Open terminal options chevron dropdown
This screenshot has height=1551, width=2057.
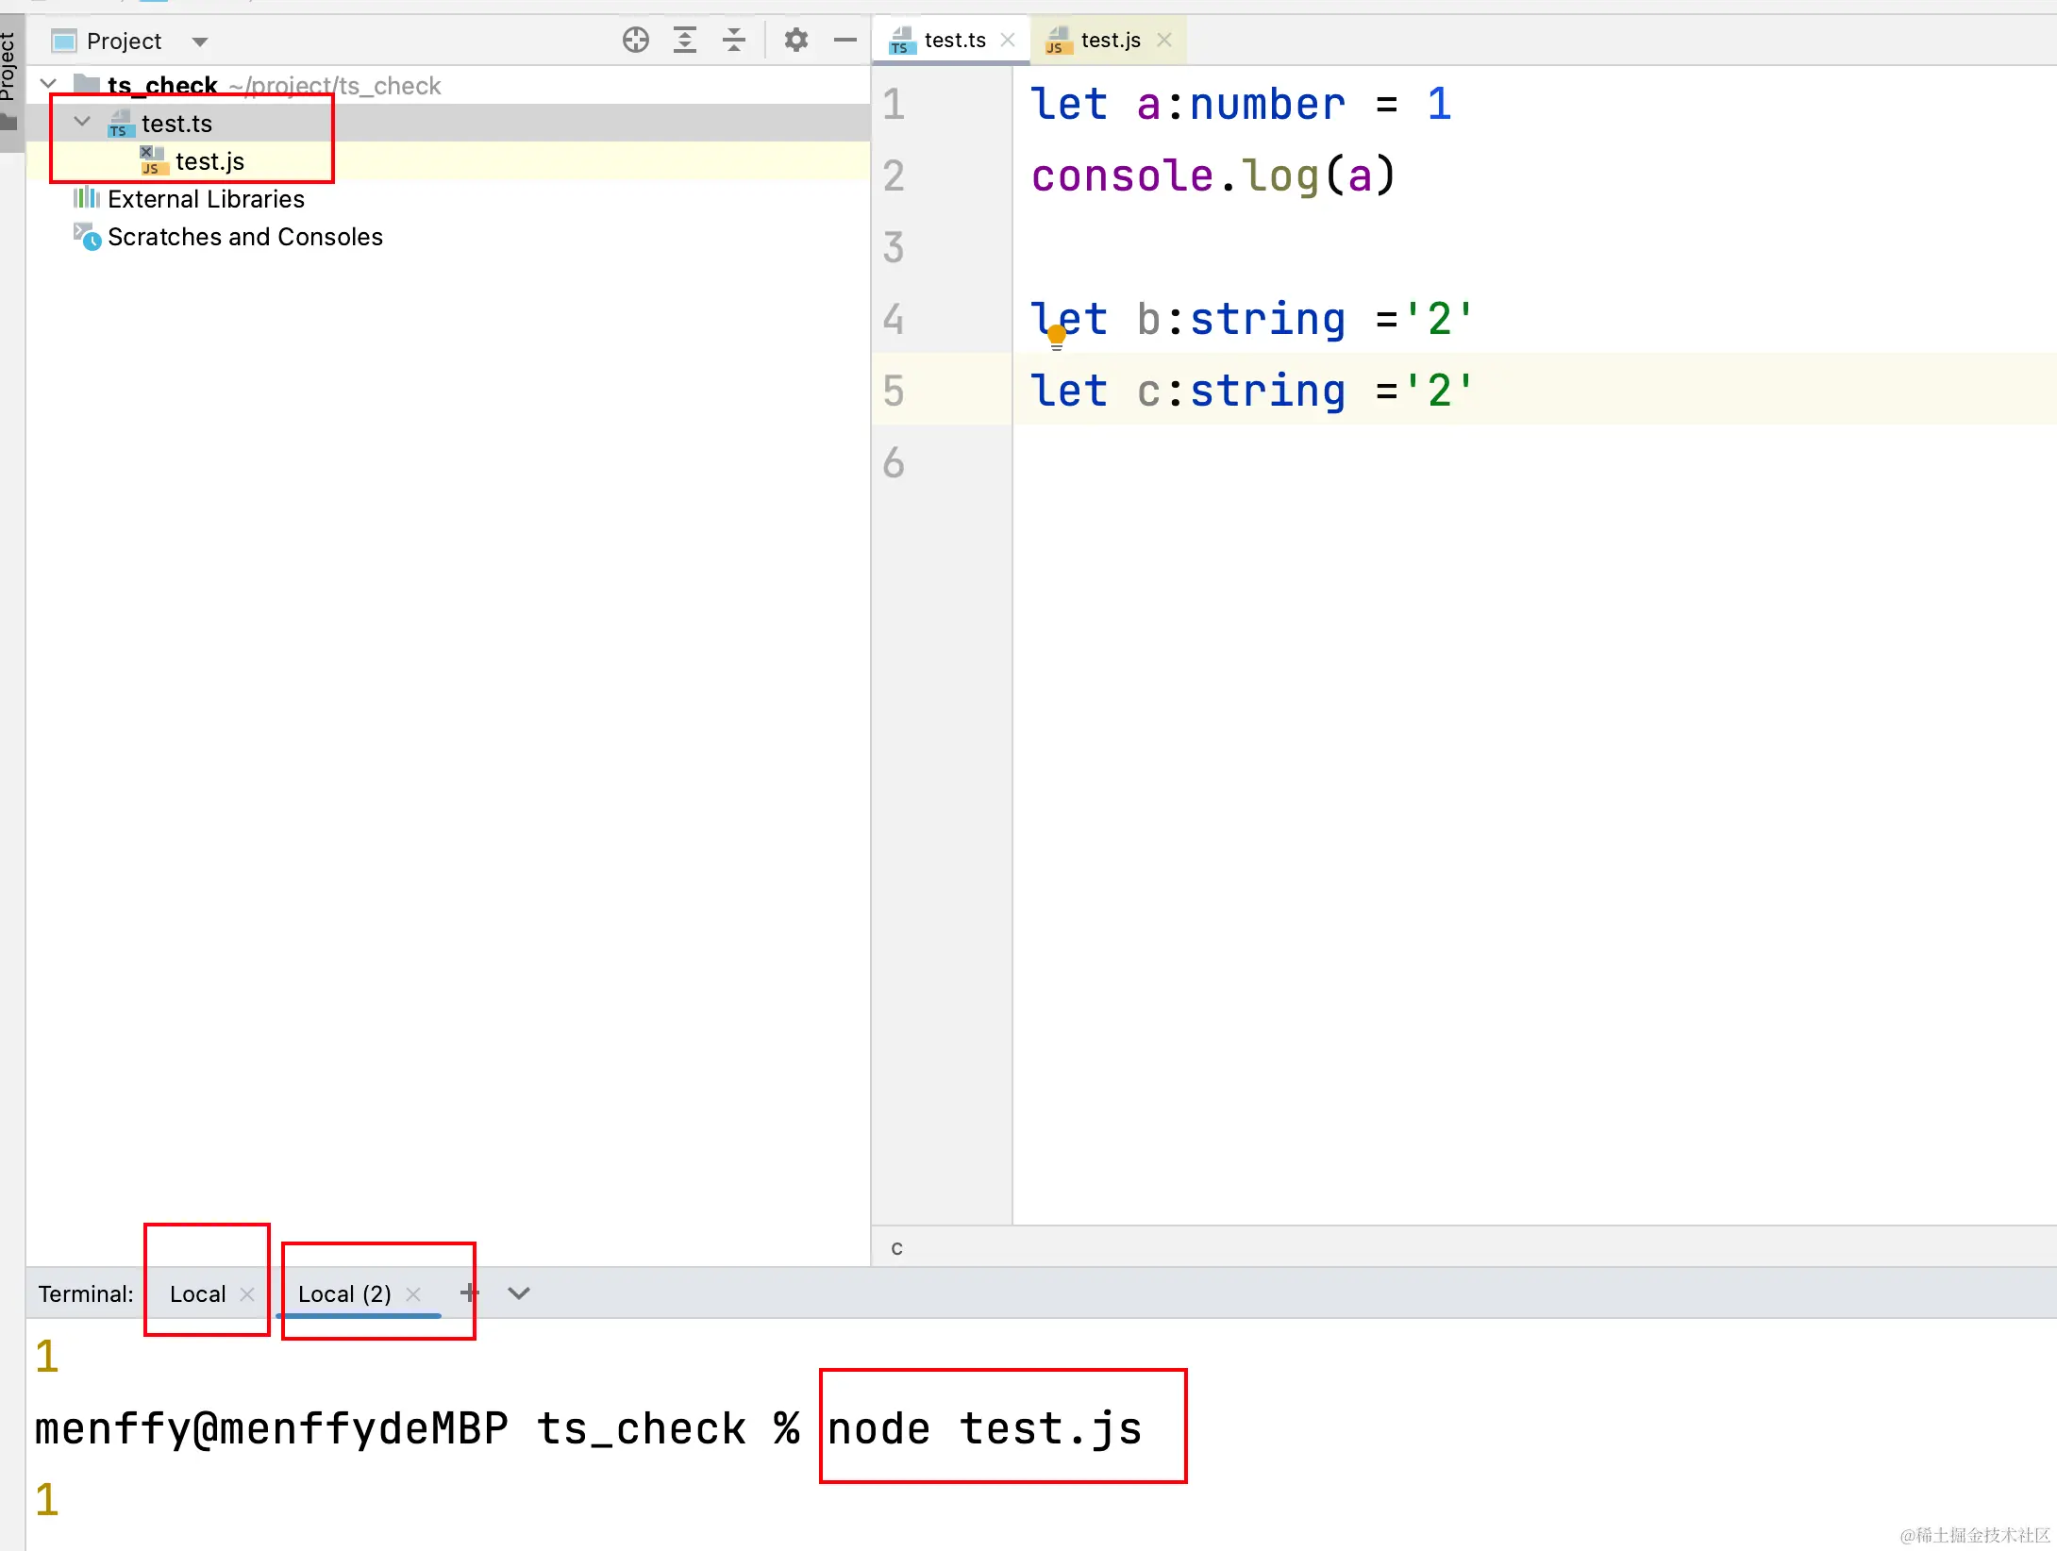pyautogui.click(x=519, y=1292)
